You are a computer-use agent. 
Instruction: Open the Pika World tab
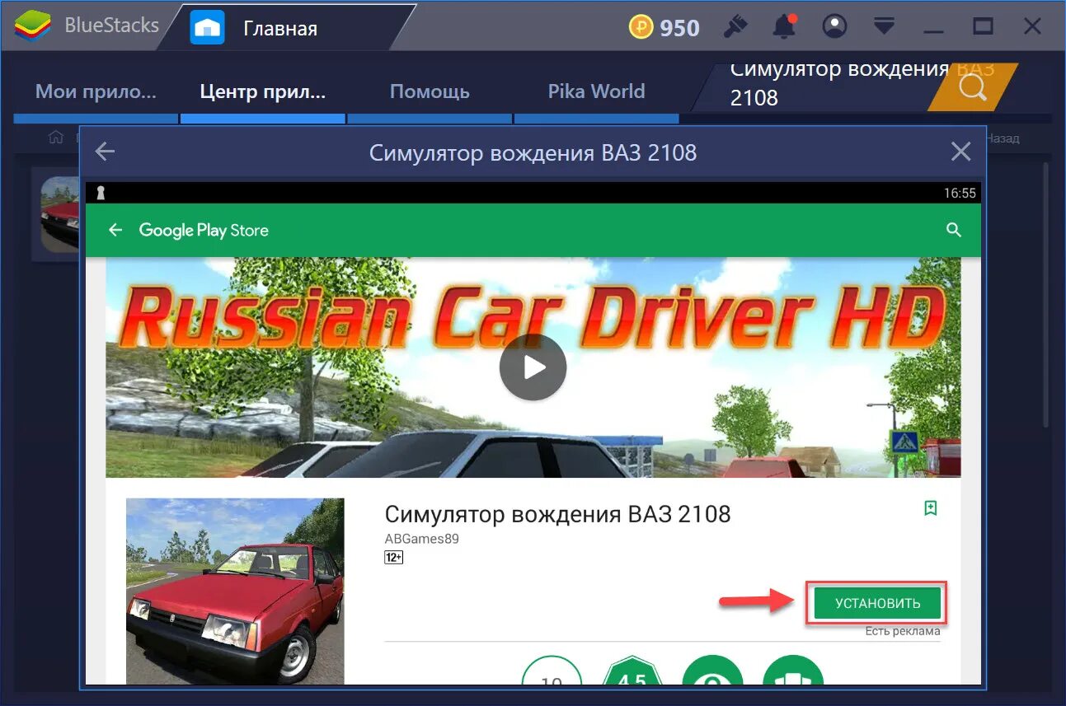[596, 91]
